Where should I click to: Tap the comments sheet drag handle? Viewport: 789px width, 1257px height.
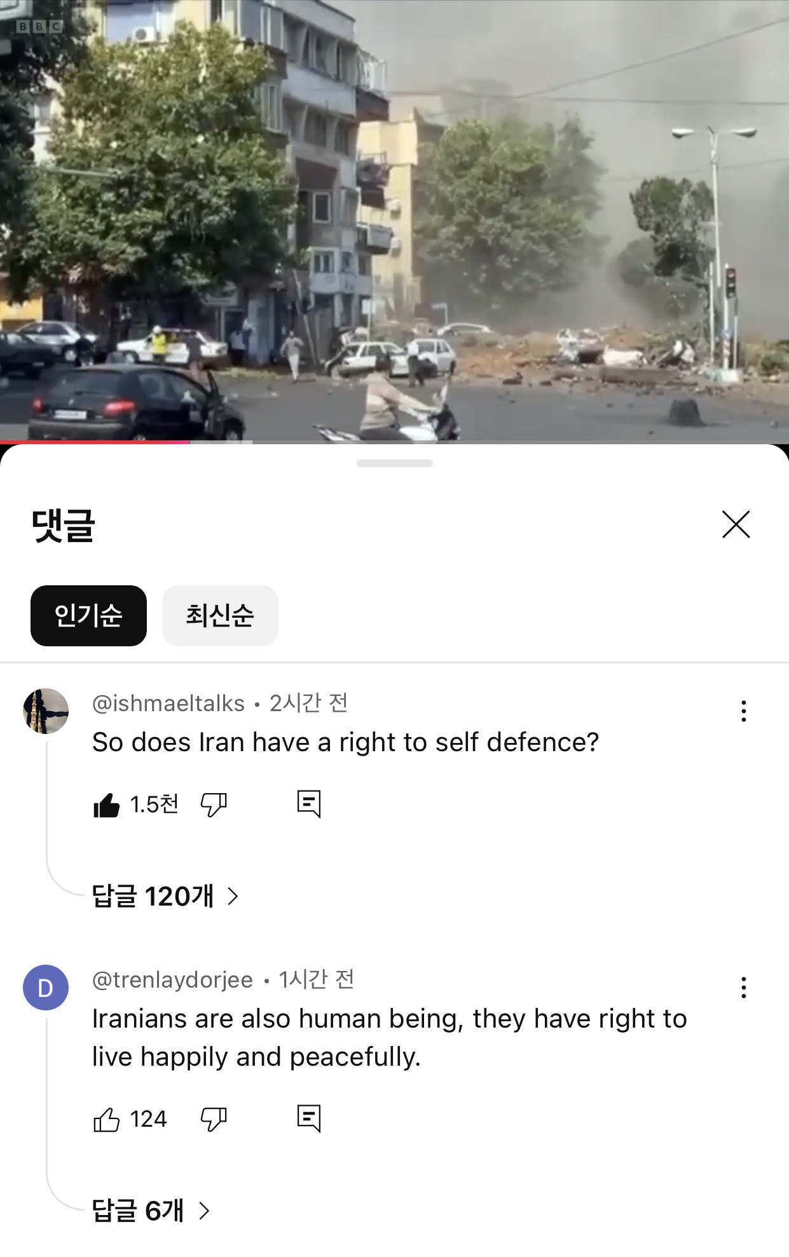pyautogui.click(x=395, y=463)
